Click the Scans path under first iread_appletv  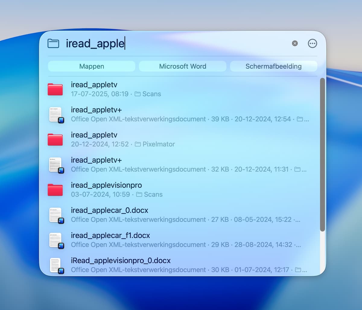151,94
